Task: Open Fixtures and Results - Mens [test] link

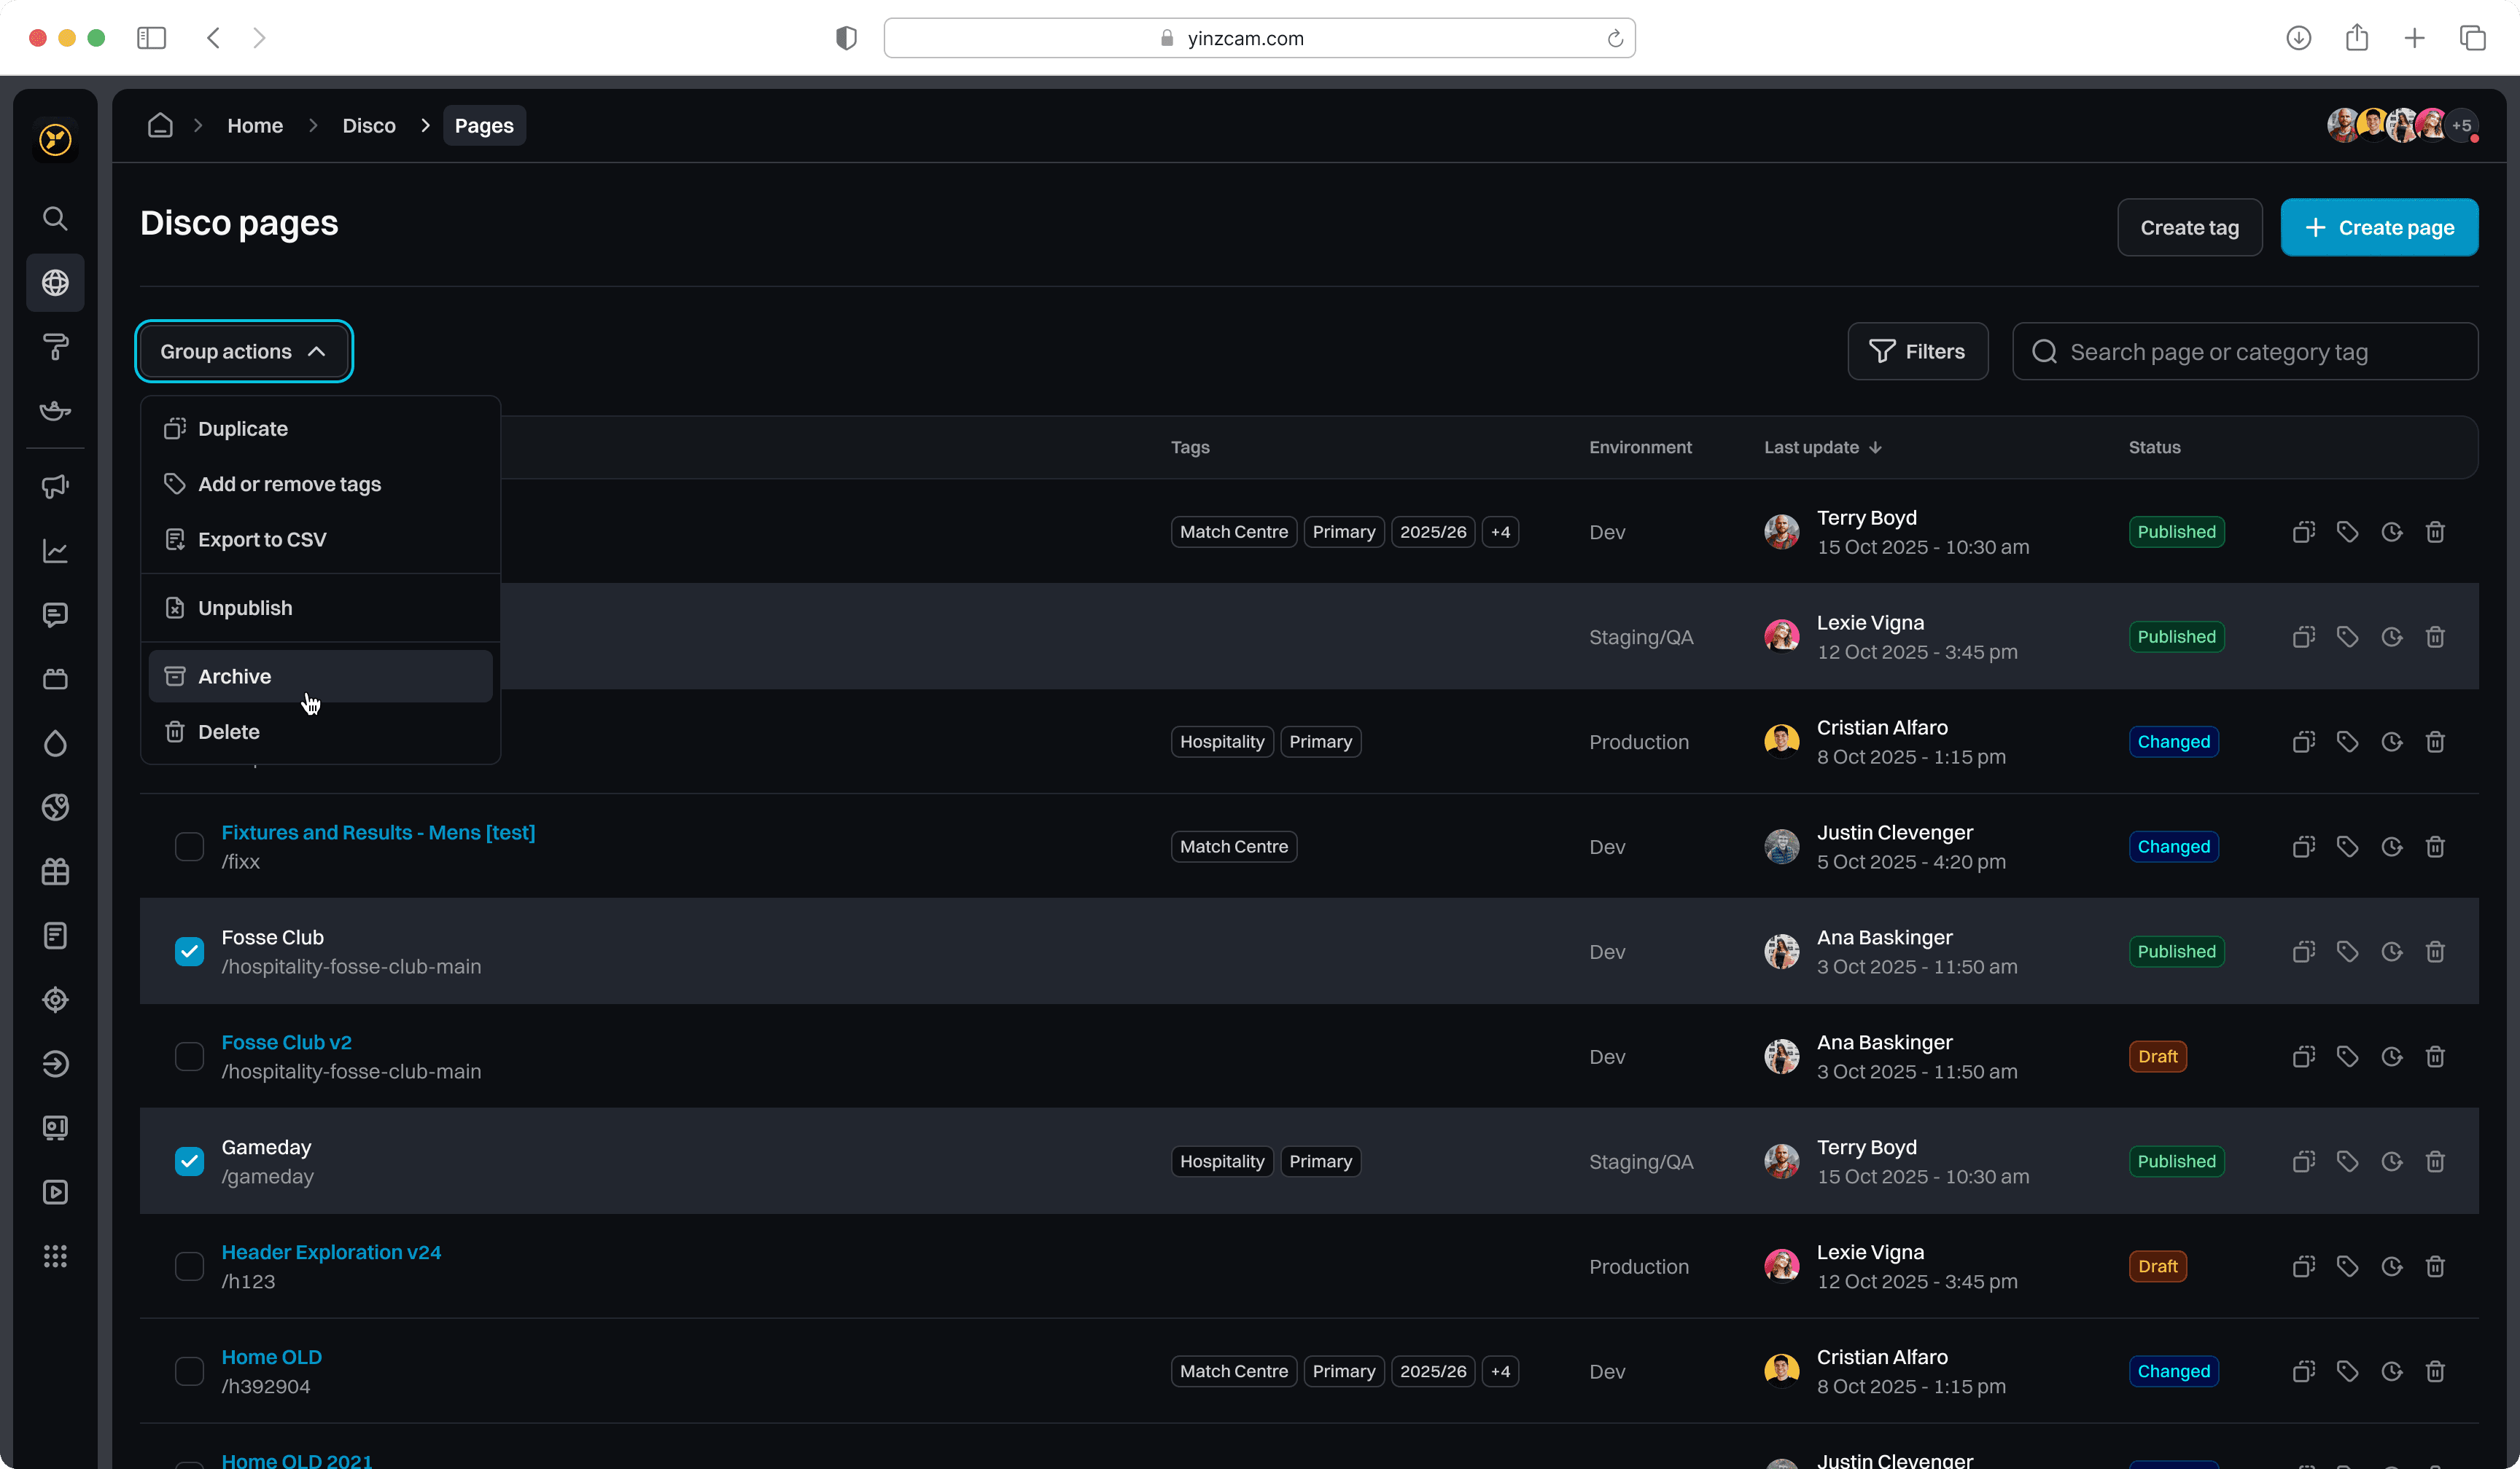Action: tap(378, 832)
